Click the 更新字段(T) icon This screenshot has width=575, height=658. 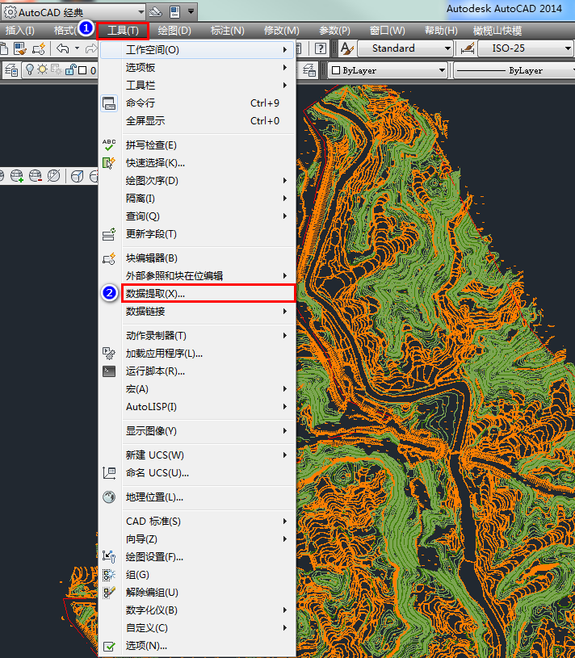coord(109,234)
